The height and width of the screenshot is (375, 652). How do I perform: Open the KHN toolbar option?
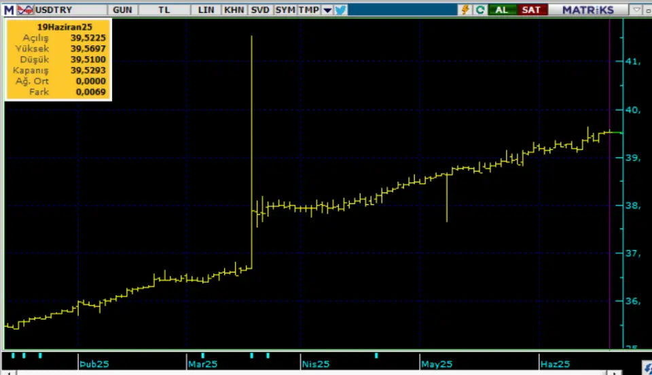click(234, 9)
